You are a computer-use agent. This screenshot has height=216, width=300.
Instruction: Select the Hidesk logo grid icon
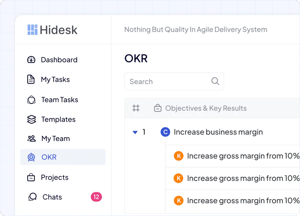pos(32,30)
